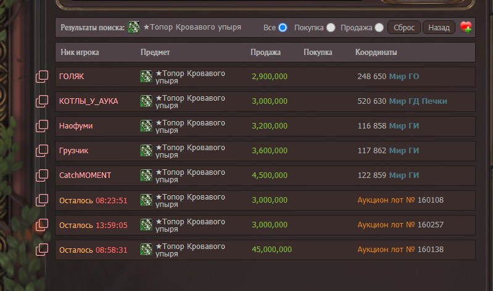Click the copy icon beside ГОЛЯК
The width and height of the screenshot is (493, 291).
tap(42, 77)
